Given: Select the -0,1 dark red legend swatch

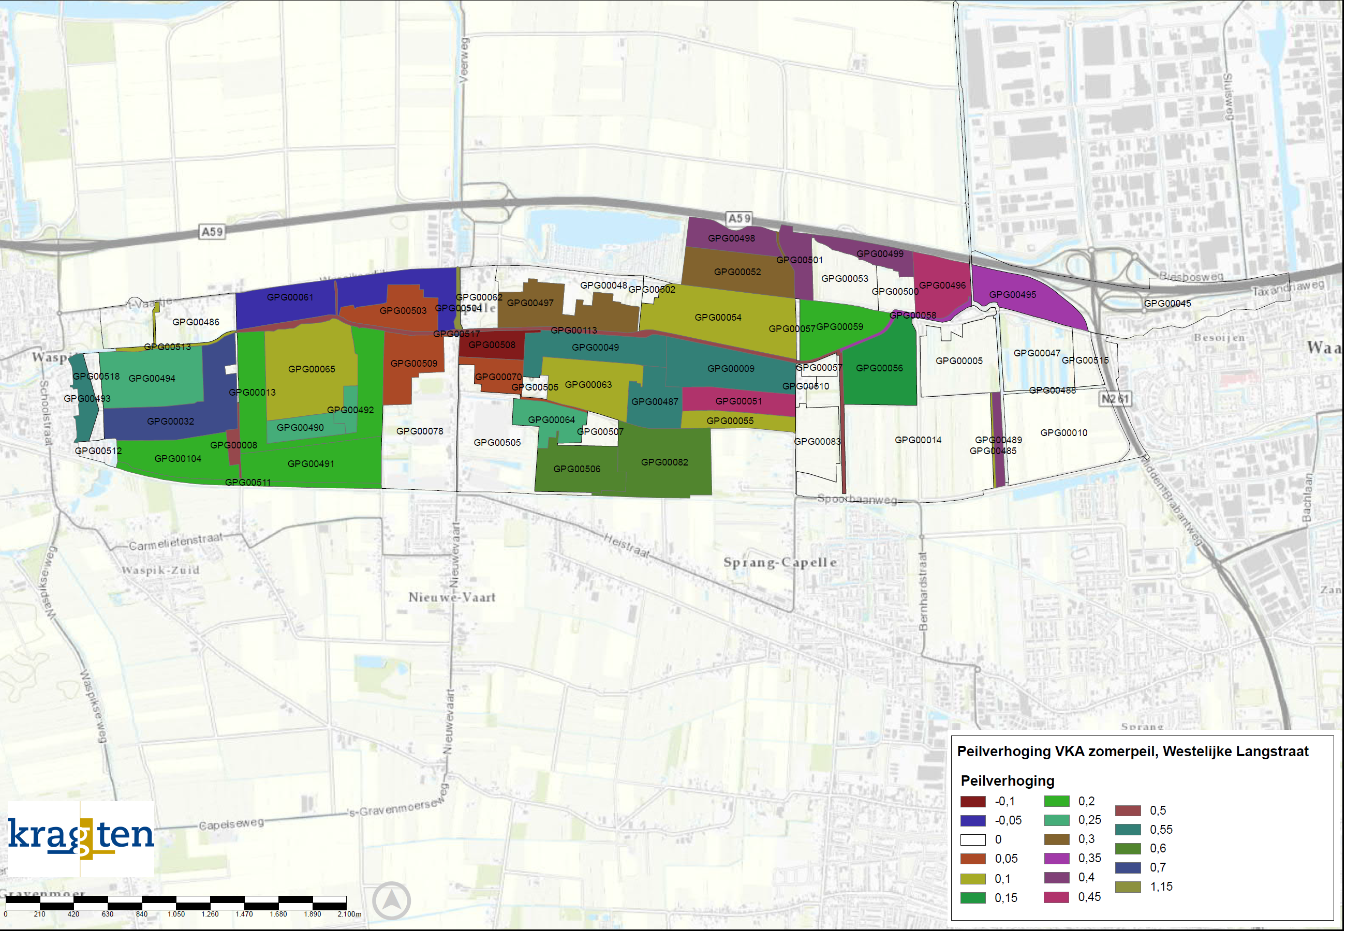Looking at the screenshot, I should click(973, 802).
